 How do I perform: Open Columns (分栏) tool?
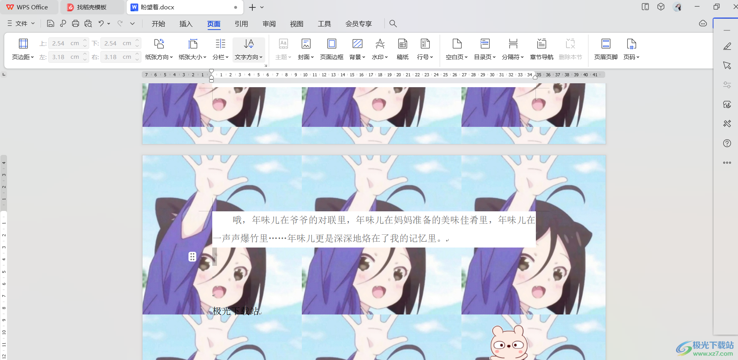(x=220, y=49)
